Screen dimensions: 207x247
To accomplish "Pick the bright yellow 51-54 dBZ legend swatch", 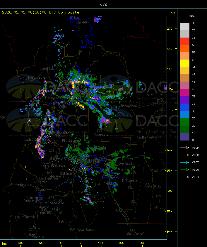I will coord(185,63).
